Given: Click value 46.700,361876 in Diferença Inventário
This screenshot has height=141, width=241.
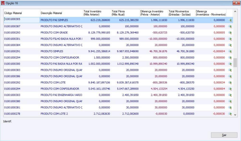Looking at the screenshot, I should tap(158, 51).
